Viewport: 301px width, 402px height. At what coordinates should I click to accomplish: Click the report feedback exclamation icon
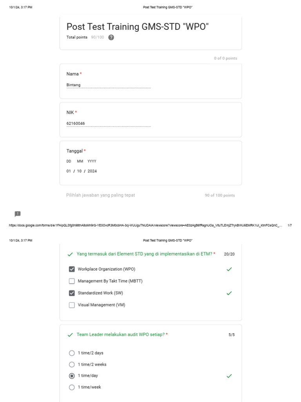(x=18, y=214)
